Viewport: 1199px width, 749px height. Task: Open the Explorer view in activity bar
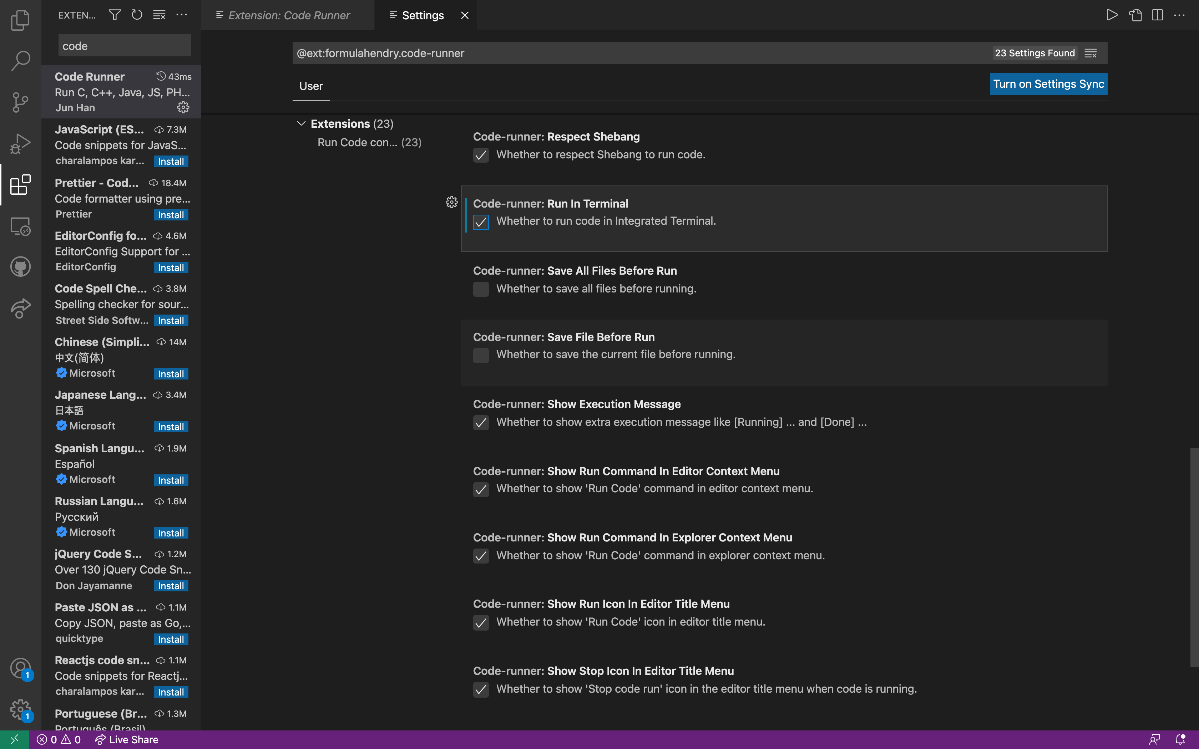[x=20, y=20]
